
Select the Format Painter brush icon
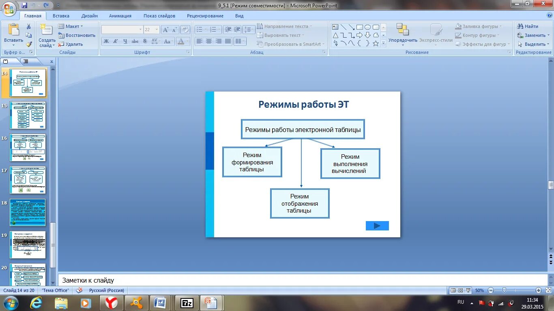pyautogui.click(x=29, y=44)
